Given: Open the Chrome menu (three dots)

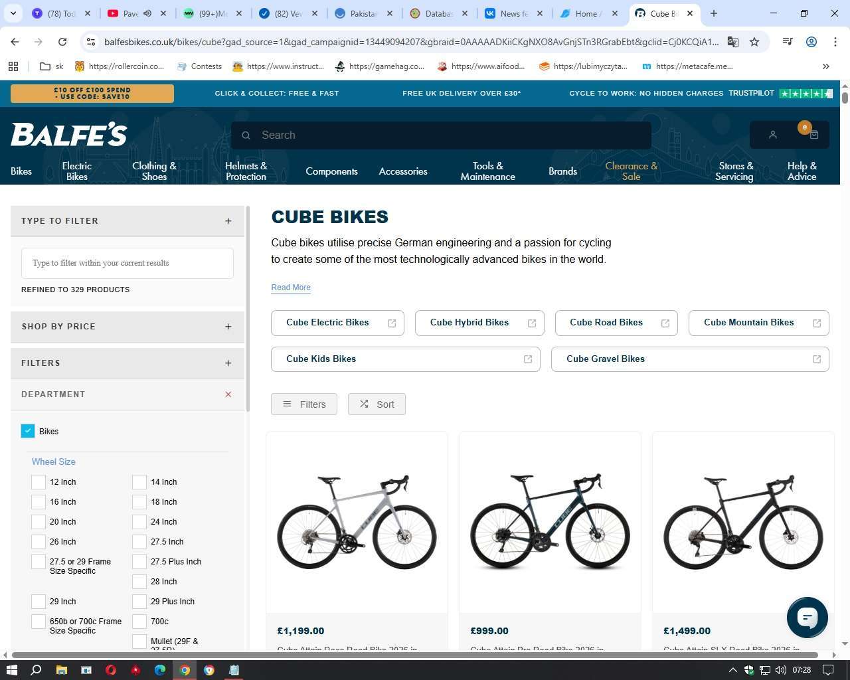Looking at the screenshot, I should tap(835, 42).
